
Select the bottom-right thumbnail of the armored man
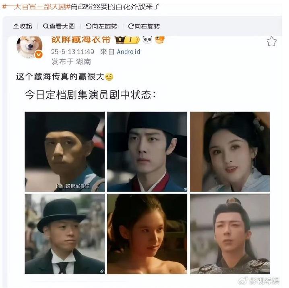[x=230, y=234]
